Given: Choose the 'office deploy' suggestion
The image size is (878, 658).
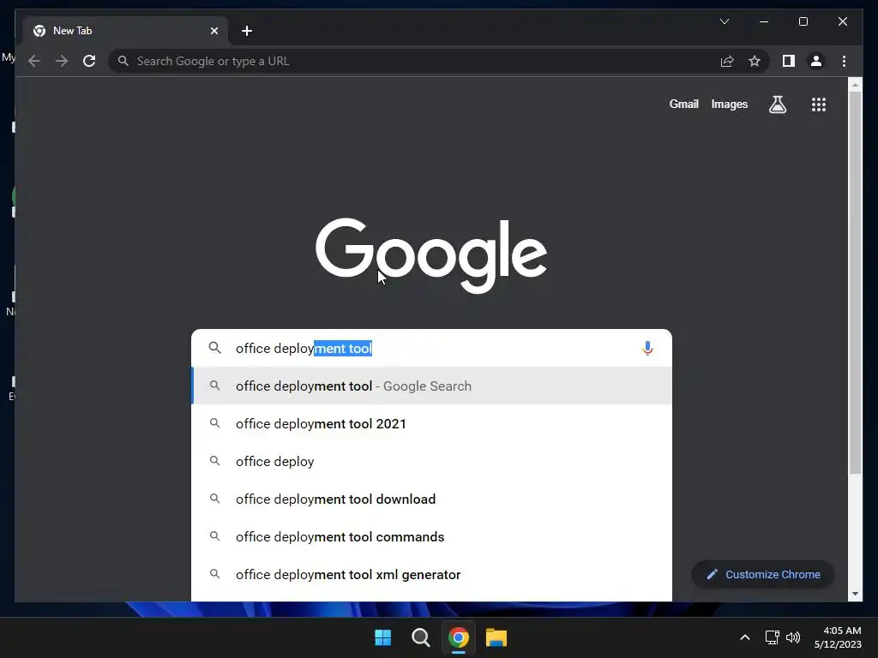Looking at the screenshot, I should coord(432,462).
